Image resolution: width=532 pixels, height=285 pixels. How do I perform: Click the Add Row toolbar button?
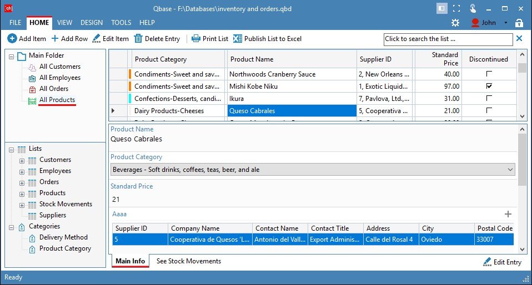69,39
